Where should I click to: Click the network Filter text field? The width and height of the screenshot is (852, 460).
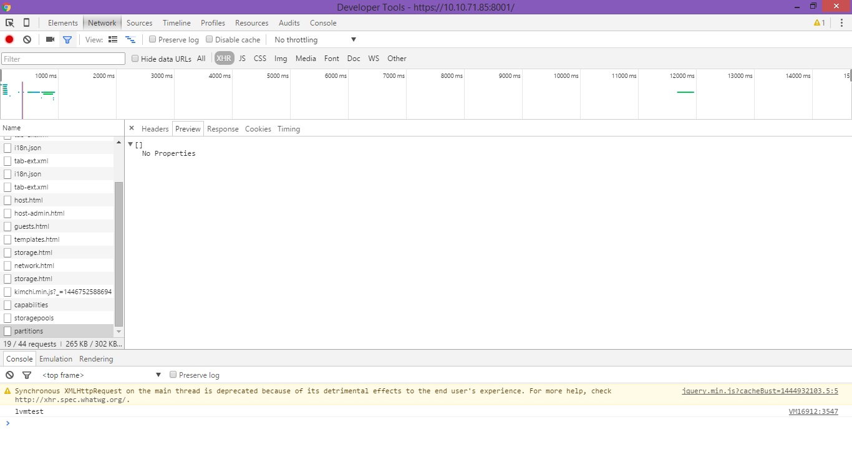pyautogui.click(x=63, y=59)
